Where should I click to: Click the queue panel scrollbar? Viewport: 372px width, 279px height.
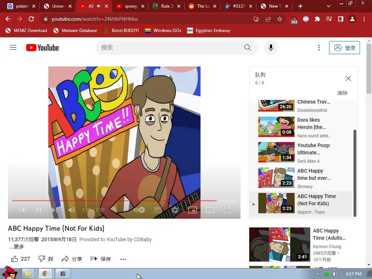pos(355,173)
